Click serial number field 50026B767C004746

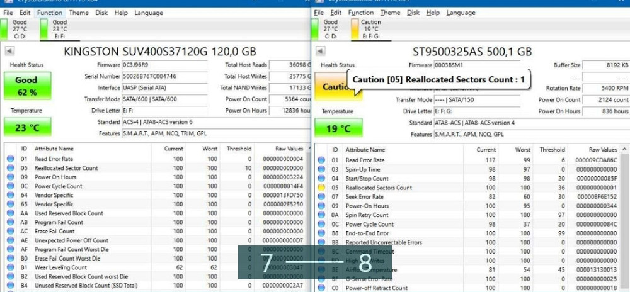(164, 76)
